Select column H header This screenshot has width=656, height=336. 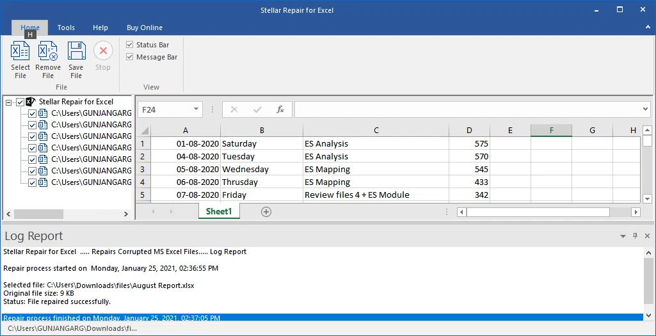pos(627,131)
